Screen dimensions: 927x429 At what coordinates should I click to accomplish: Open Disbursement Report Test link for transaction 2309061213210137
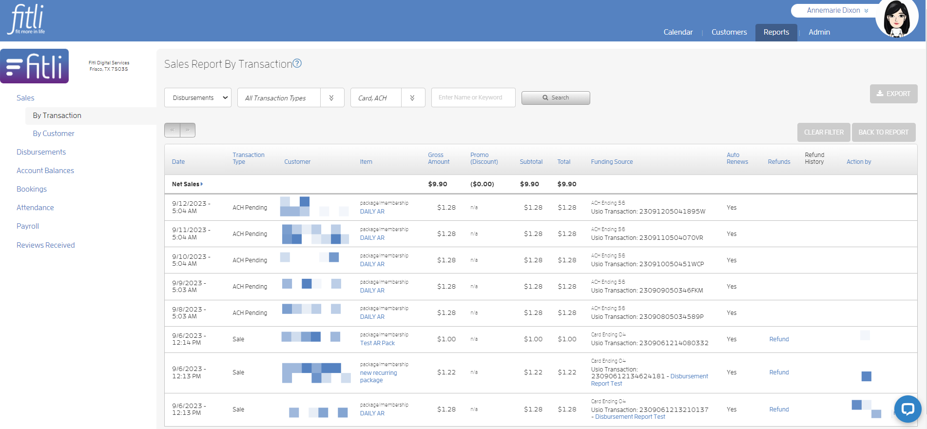(630, 417)
